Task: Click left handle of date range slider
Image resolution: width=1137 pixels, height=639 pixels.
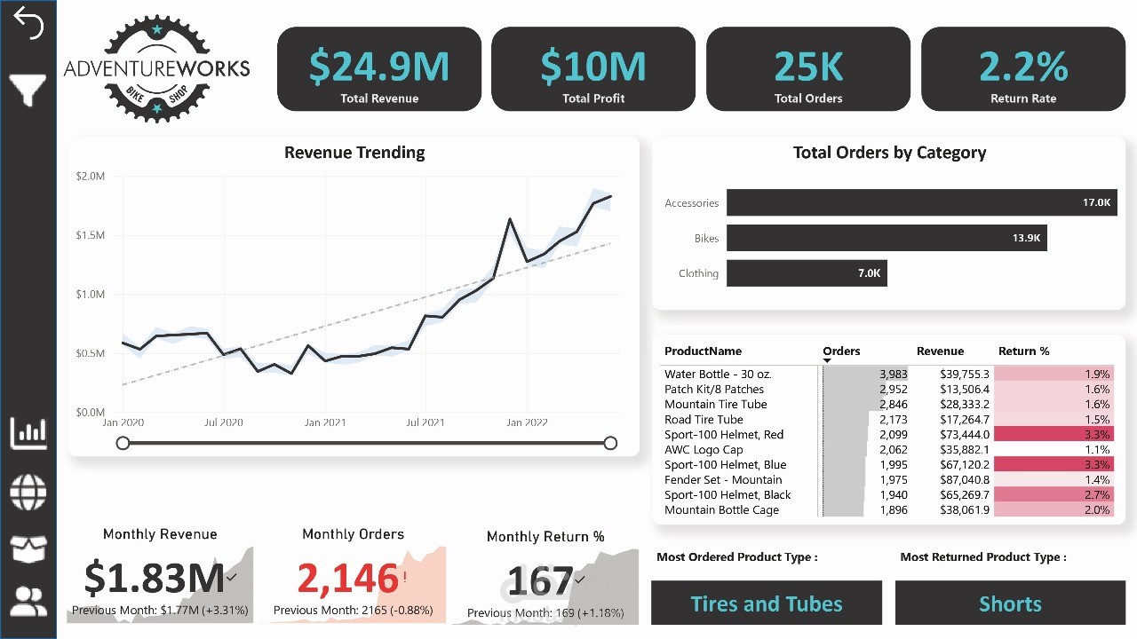Action: tap(123, 443)
